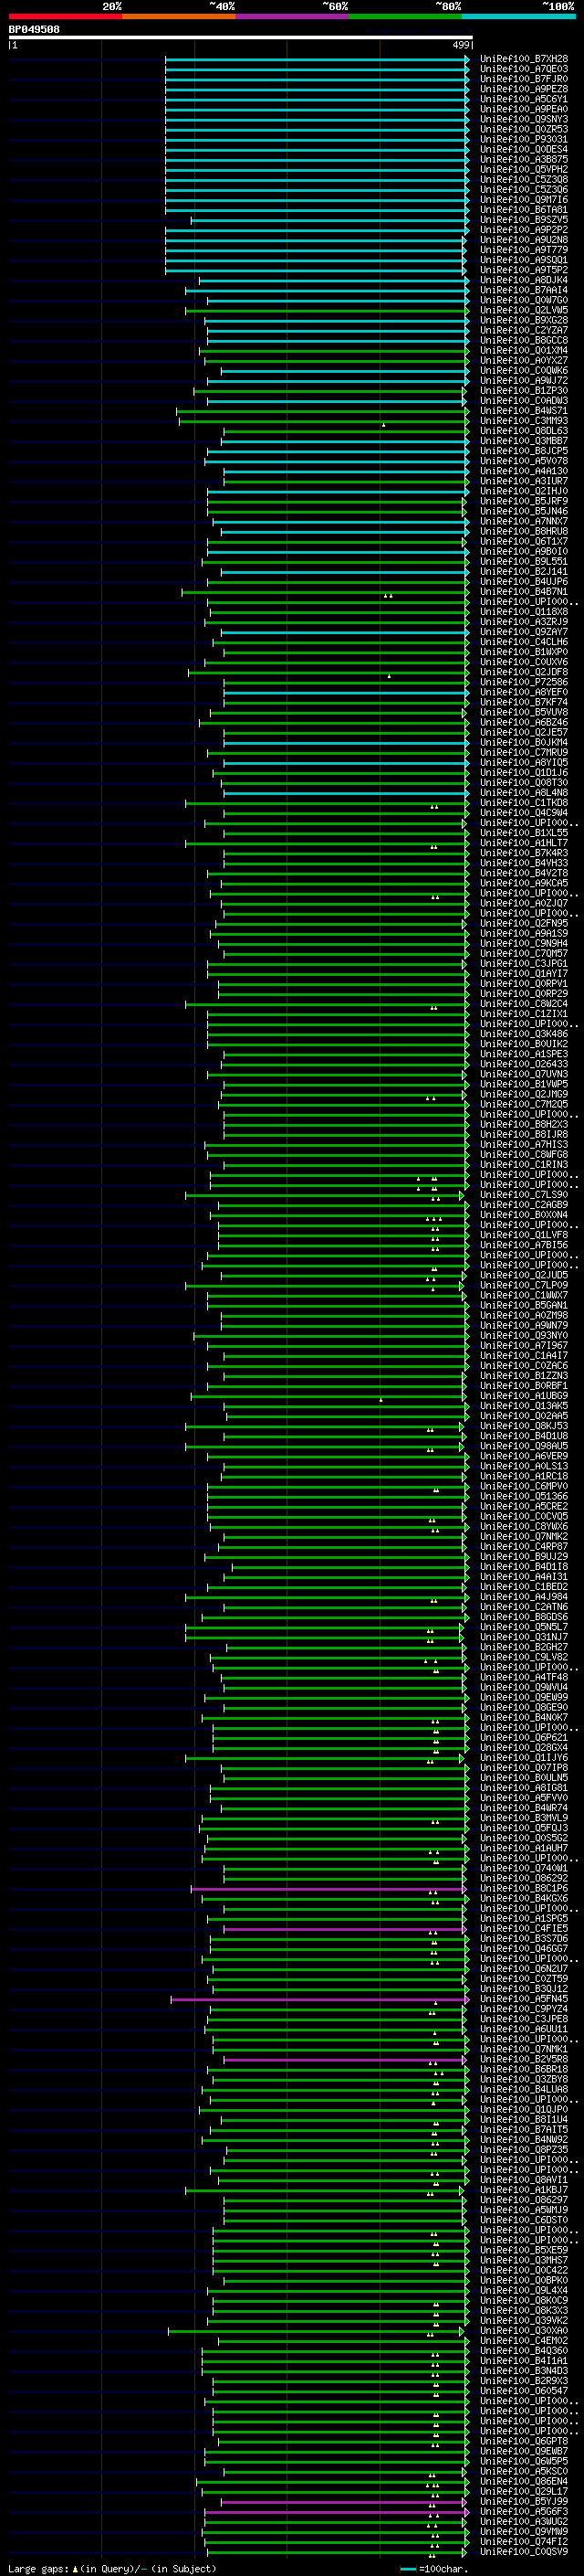Open hit UniRef100_B1ZP30

[x=524, y=391]
